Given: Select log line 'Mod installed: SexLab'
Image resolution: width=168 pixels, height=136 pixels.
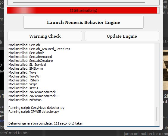Looking at the screenshot, I should pos(24,45).
